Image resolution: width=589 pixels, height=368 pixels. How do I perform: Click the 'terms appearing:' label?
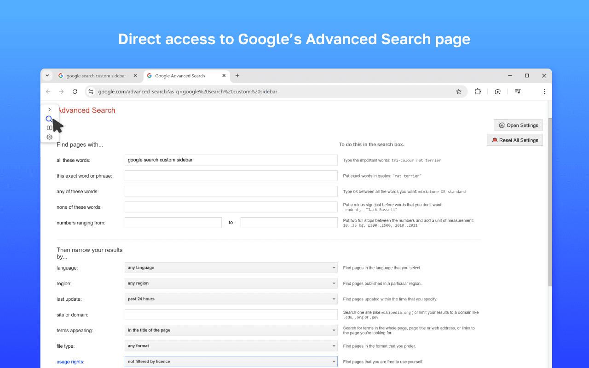click(x=75, y=330)
